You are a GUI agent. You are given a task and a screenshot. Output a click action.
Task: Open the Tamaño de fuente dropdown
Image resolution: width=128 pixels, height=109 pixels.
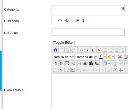click(x=86, y=57)
